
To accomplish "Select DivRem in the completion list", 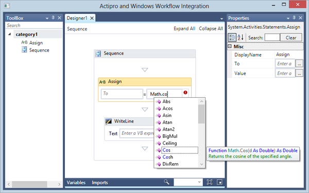I will [170, 164].
